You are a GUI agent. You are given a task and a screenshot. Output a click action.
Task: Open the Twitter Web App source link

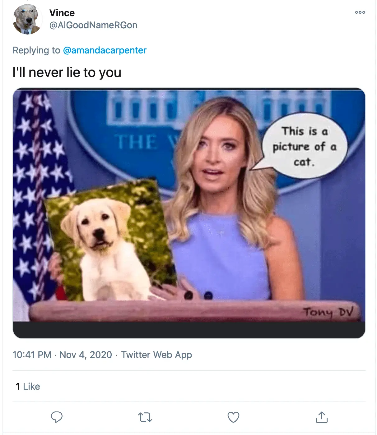(x=156, y=355)
